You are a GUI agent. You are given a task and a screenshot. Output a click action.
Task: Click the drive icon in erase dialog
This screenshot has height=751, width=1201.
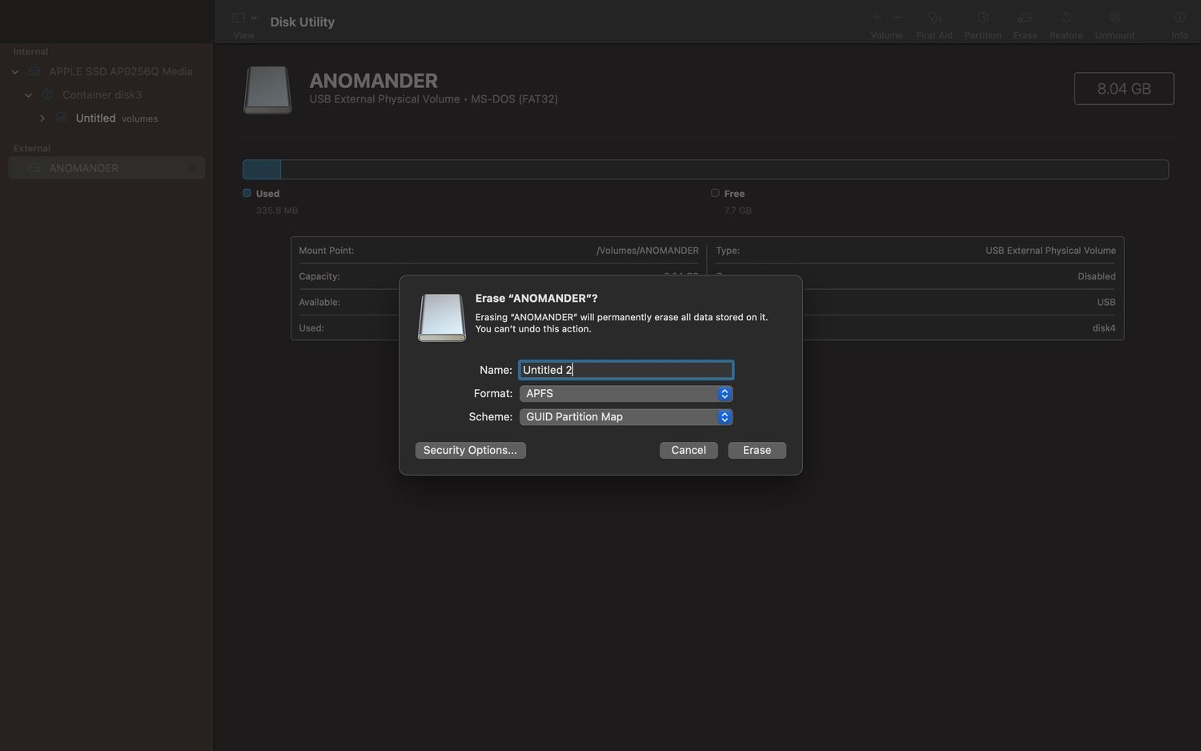click(x=441, y=318)
